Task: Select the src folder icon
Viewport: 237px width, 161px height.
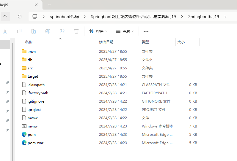Action: pyautogui.click(x=24, y=68)
